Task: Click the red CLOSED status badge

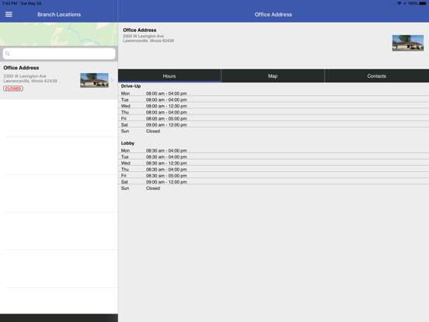Action: [x=13, y=89]
